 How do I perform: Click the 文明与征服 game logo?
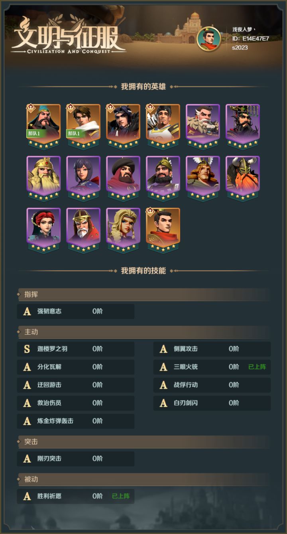coord(68,35)
